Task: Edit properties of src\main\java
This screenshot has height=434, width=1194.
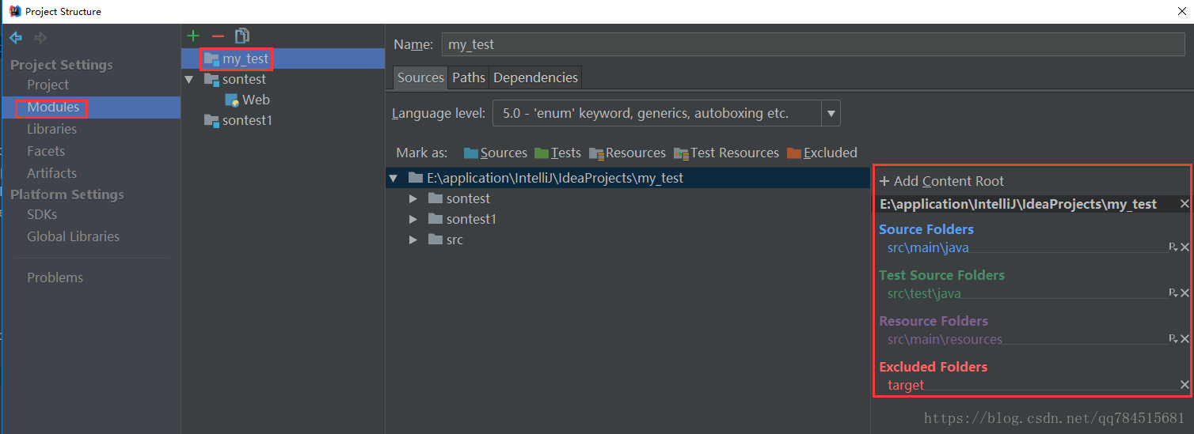Action: [x=1173, y=247]
